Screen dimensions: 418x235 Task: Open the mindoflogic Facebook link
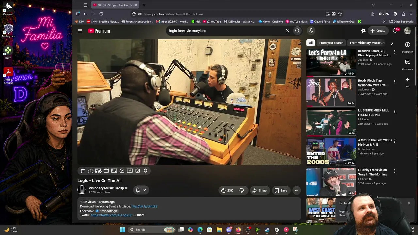click(x=106, y=211)
